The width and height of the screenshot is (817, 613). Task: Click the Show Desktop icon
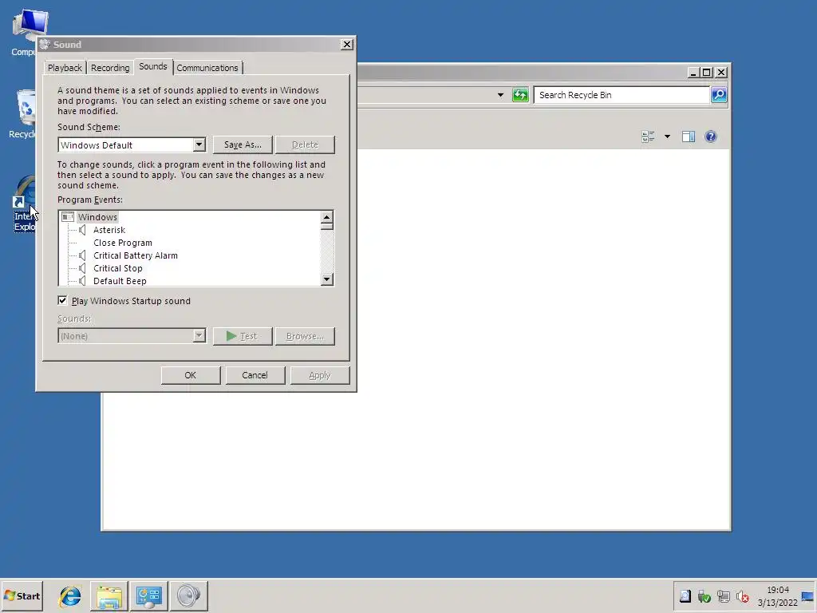[x=808, y=596]
